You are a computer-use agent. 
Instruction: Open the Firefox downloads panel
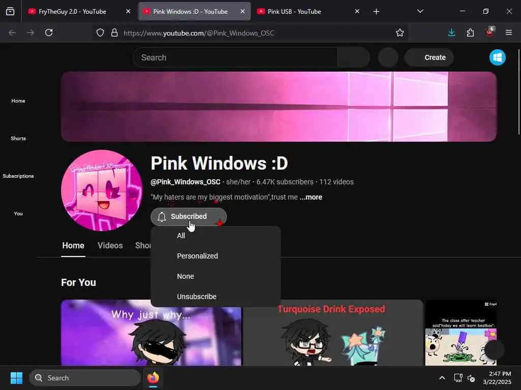click(x=452, y=32)
